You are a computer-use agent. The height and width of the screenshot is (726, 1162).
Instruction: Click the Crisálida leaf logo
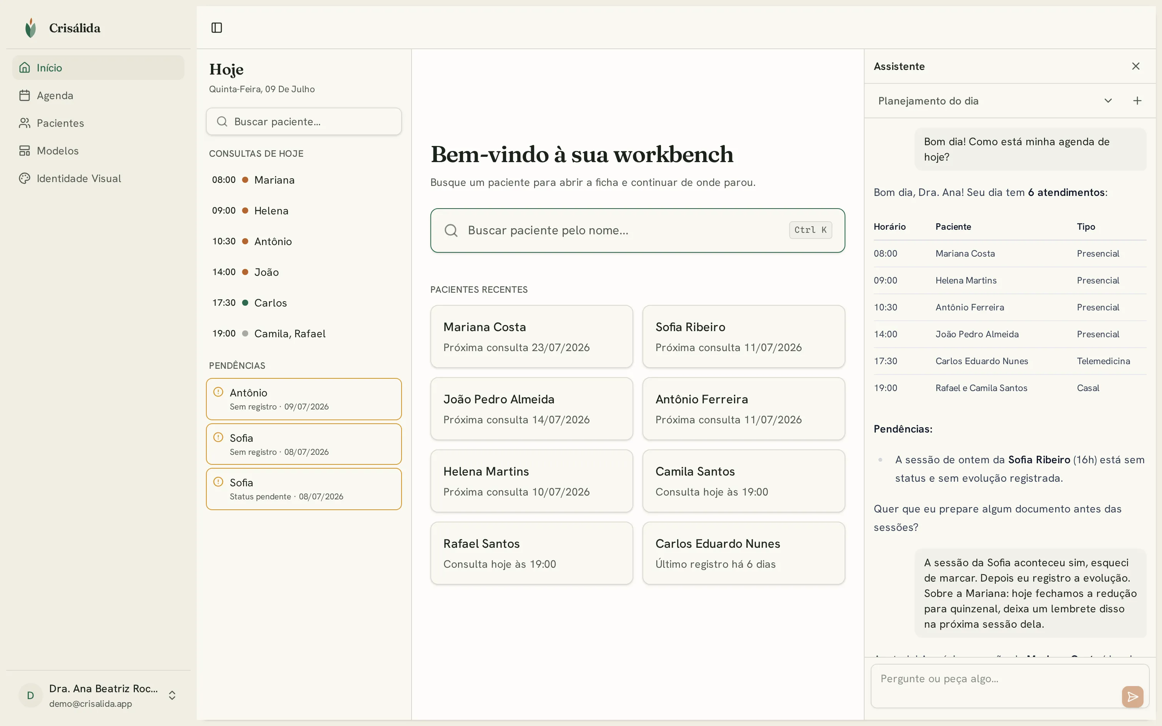(x=31, y=28)
